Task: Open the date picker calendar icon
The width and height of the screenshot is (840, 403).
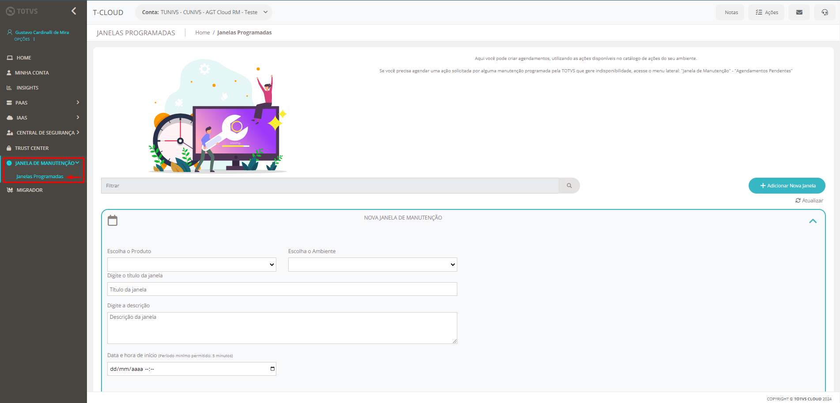Action: point(272,369)
